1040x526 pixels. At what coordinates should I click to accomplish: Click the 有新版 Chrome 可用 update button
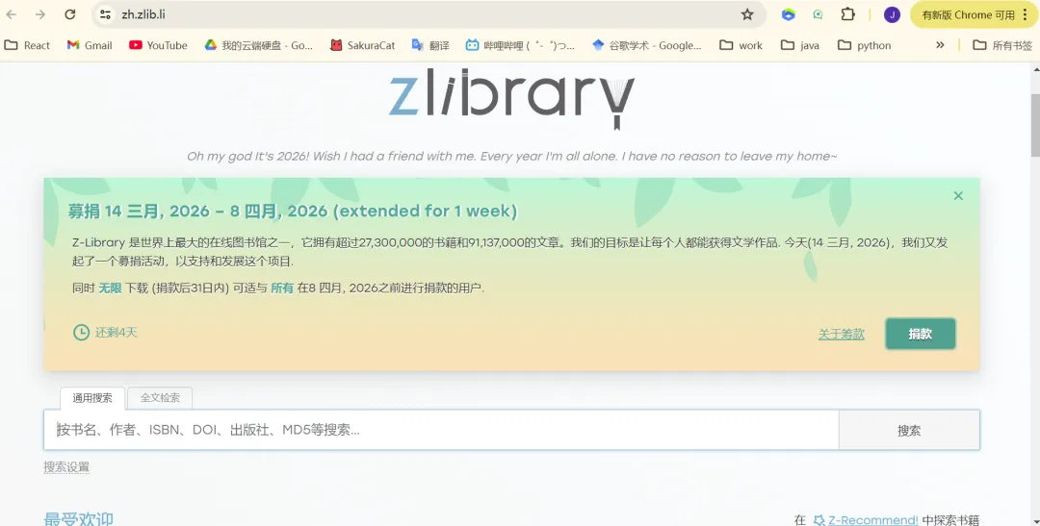tap(968, 14)
